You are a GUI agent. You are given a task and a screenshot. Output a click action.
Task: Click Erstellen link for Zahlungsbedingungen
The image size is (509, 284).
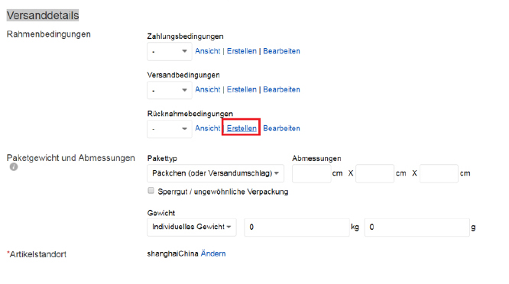coord(242,51)
